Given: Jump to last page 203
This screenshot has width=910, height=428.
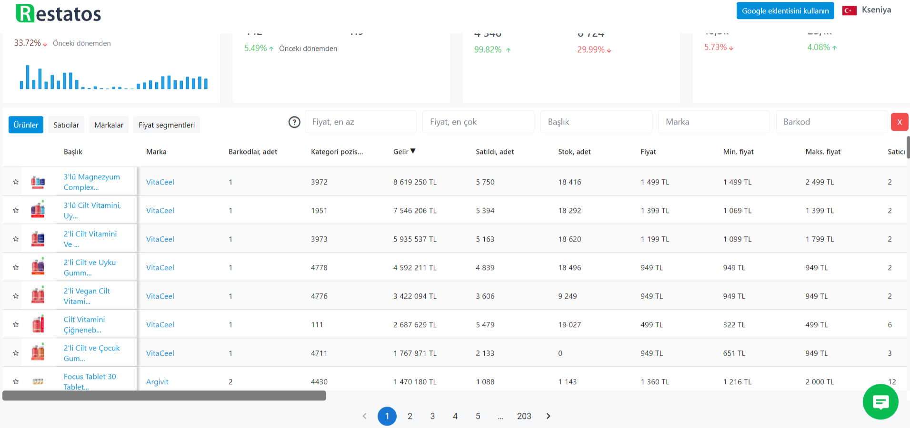Looking at the screenshot, I should point(524,416).
